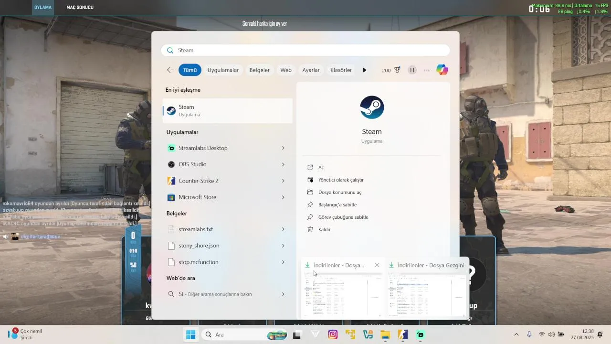This screenshot has height=344, width=611.
Task: Expand OBS Studio result chevron
Action: click(283, 164)
